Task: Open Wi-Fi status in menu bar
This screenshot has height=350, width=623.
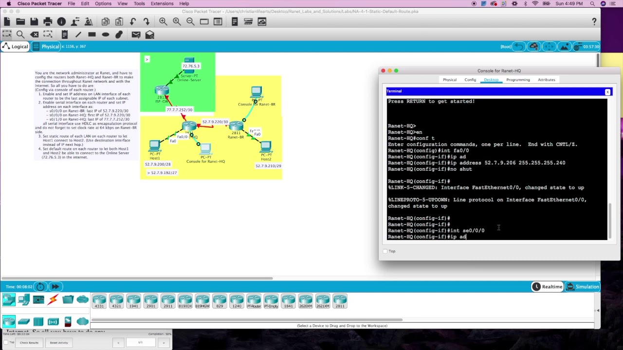Action: click(535, 3)
